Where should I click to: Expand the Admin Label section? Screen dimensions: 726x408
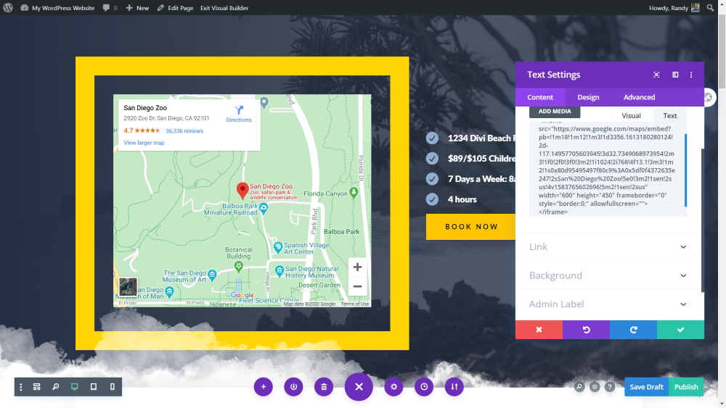608,304
